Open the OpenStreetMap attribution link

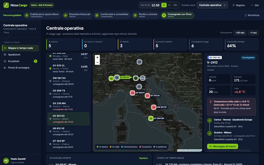click(195, 150)
